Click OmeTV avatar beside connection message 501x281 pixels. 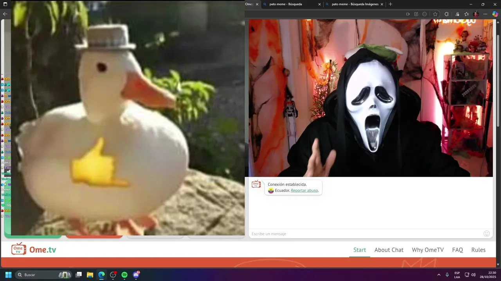256,184
